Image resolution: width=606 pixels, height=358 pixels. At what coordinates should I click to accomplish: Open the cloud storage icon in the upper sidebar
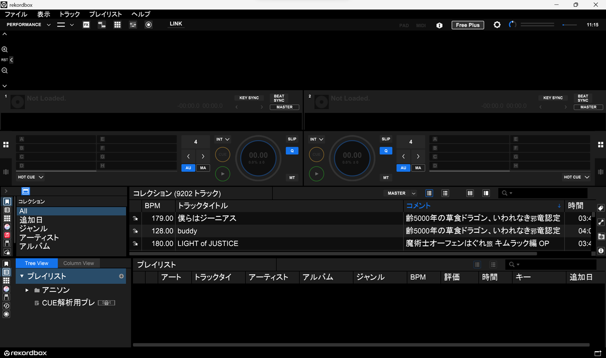coord(7,252)
